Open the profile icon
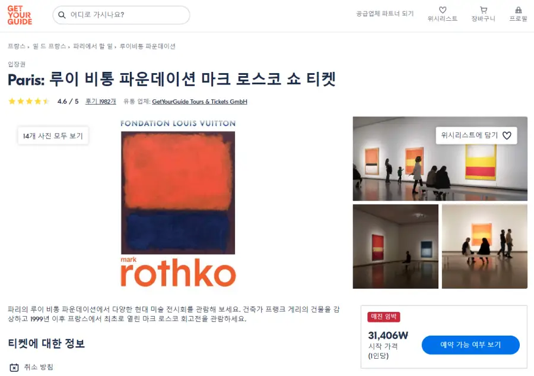 pos(519,10)
